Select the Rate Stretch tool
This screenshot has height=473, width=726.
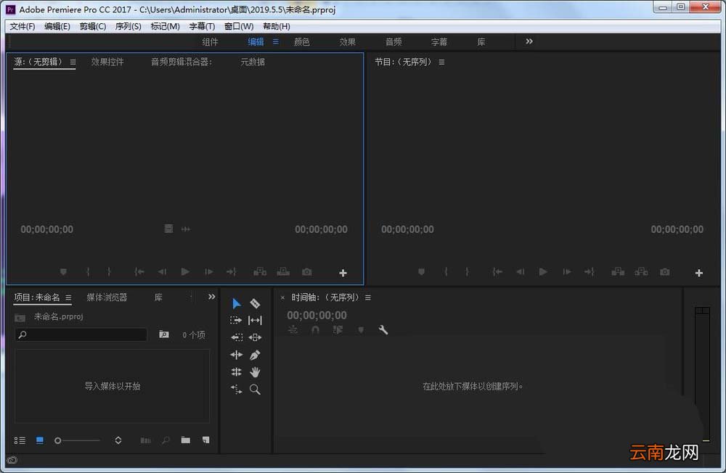(236, 390)
